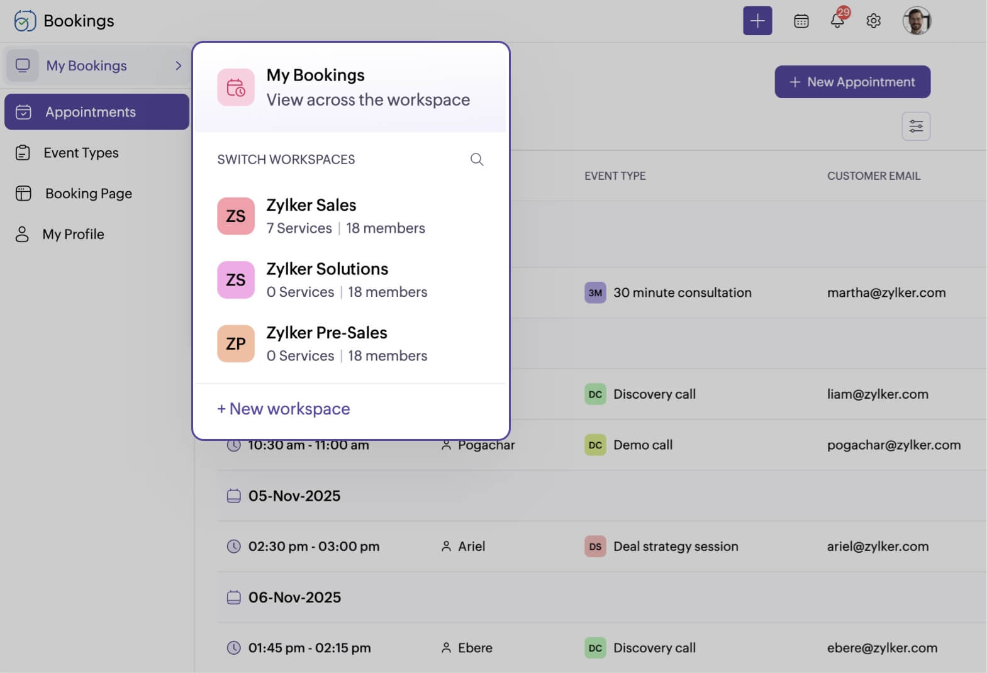Click the user profile avatar
The image size is (987, 673).
pyautogui.click(x=917, y=21)
